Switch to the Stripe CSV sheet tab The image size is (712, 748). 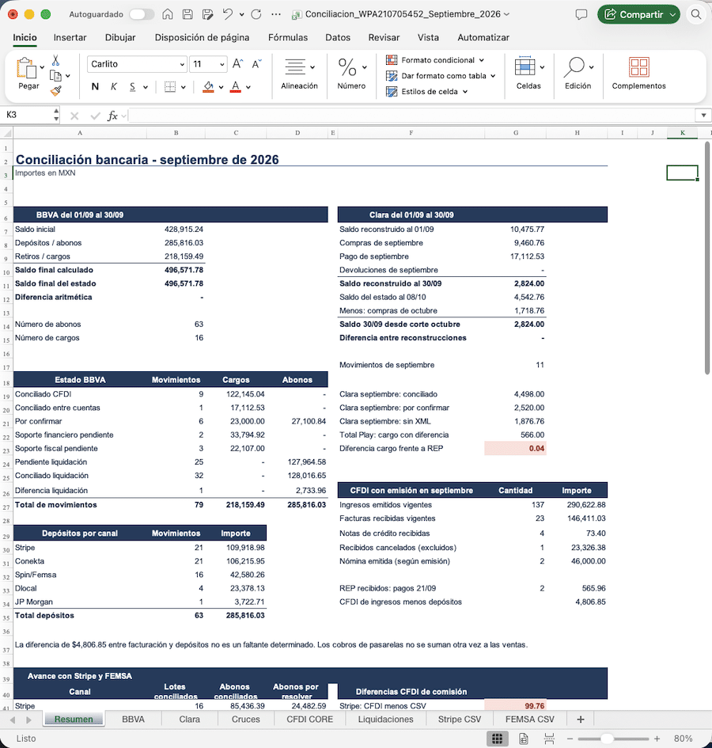pyautogui.click(x=460, y=720)
